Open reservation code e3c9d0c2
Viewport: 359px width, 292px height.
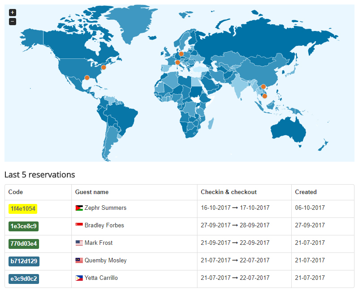click(23, 278)
